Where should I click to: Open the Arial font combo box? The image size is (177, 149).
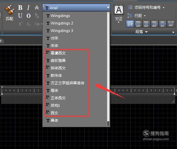[x=76, y=8]
